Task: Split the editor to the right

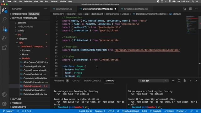Action: coord(191,9)
